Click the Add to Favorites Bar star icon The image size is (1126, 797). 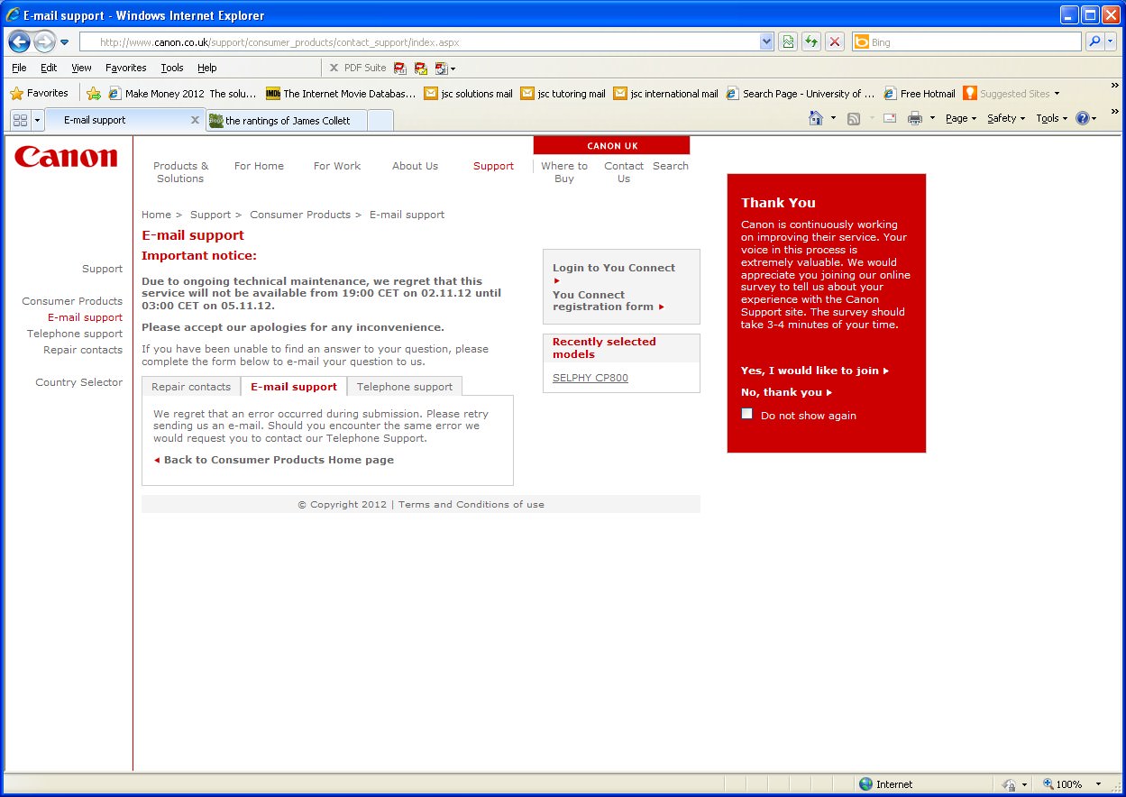94,93
